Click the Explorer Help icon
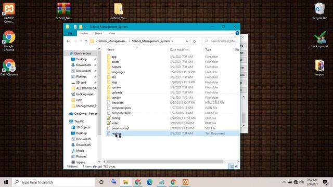This screenshot has height=187, width=333. (x=237, y=33)
